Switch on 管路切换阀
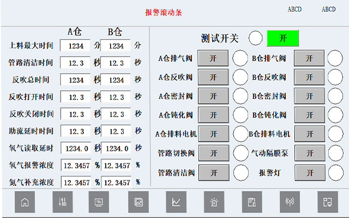Screen dimensions: 349x218 pyautogui.click(x=213, y=153)
